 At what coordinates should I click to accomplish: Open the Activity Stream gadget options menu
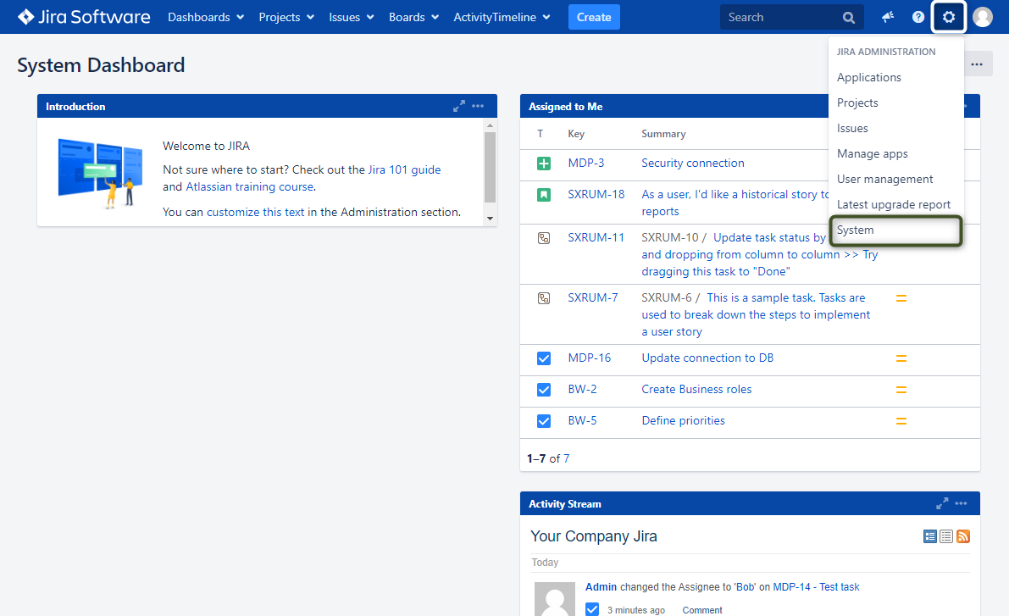[961, 503]
